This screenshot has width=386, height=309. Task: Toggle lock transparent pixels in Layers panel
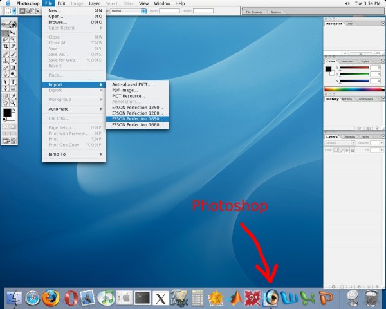tap(336, 150)
